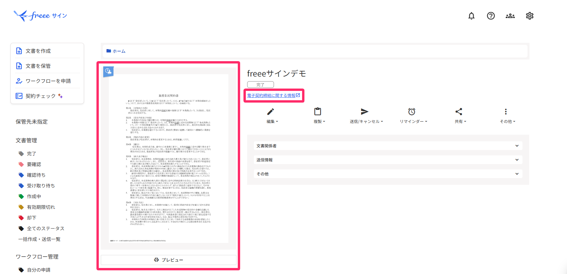This screenshot has width=567, height=274.
Task: Click the プレビュー button
Action: click(168, 260)
